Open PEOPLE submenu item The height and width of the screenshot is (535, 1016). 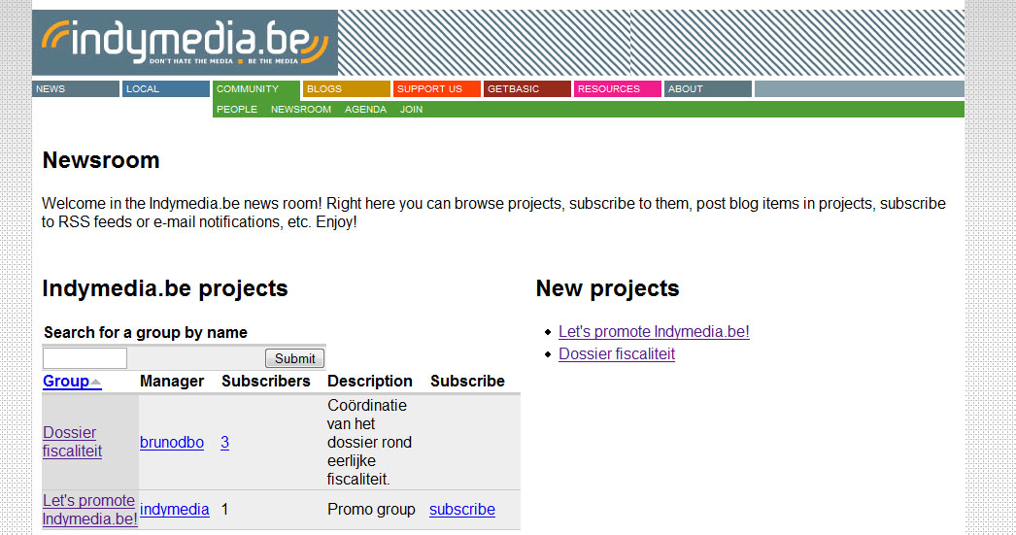236,109
